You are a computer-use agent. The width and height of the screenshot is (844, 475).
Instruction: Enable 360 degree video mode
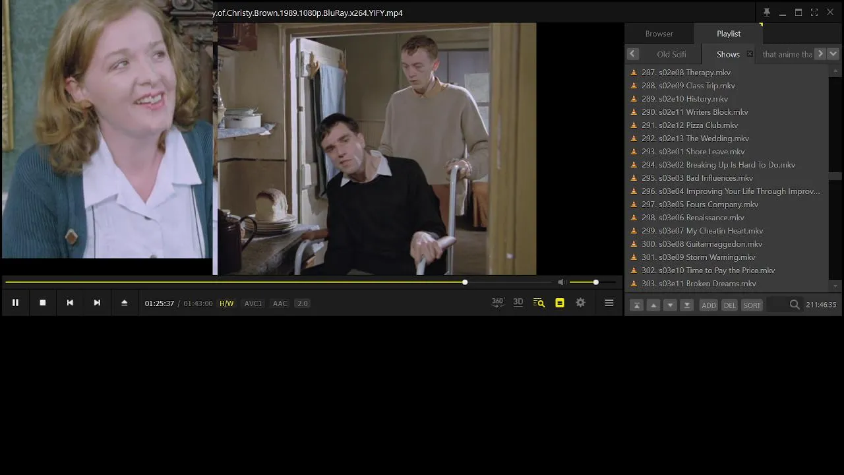click(498, 302)
